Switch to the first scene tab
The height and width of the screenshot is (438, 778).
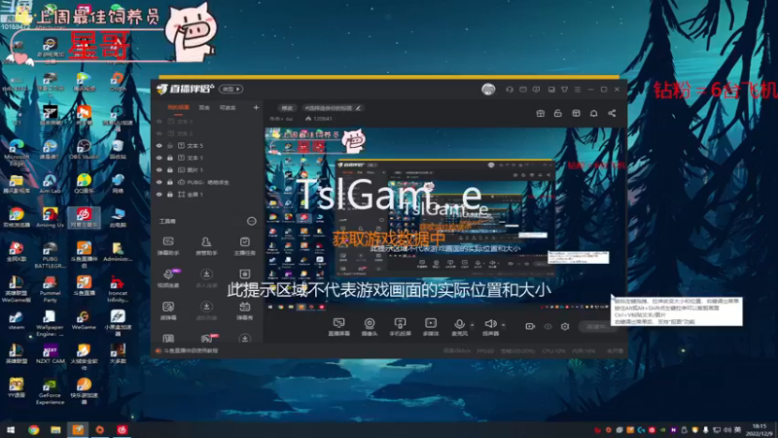coord(178,107)
